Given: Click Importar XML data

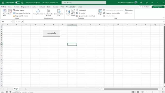Looking at the screenshot, I should (x=129, y=10).
